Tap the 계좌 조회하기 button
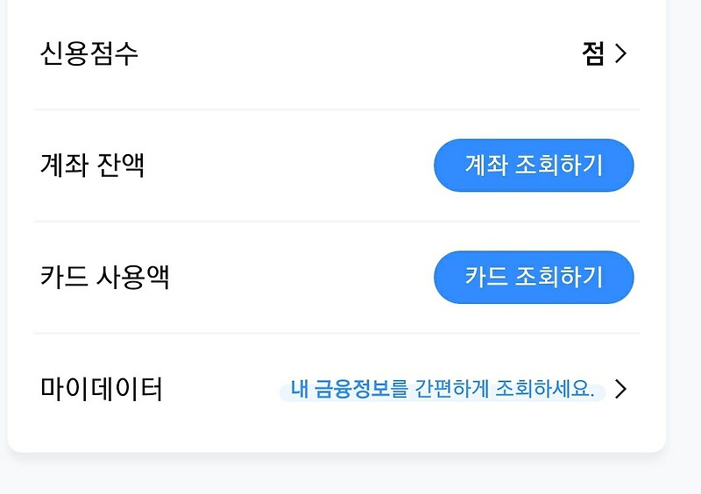The height and width of the screenshot is (494, 701). click(534, 166)
